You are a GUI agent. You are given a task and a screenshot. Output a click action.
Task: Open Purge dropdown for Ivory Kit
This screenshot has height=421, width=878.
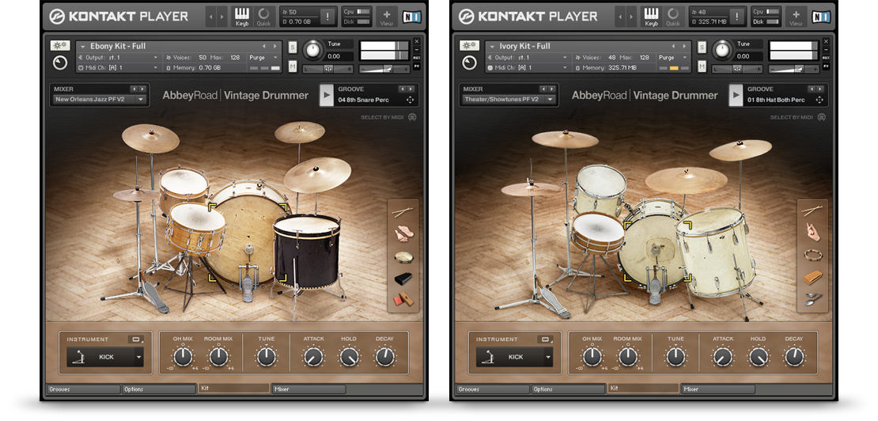(674, 58)
